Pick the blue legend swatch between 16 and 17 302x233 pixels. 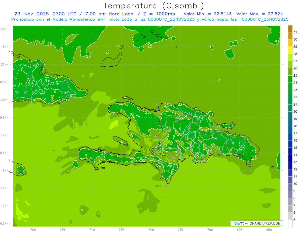point(290,137)
